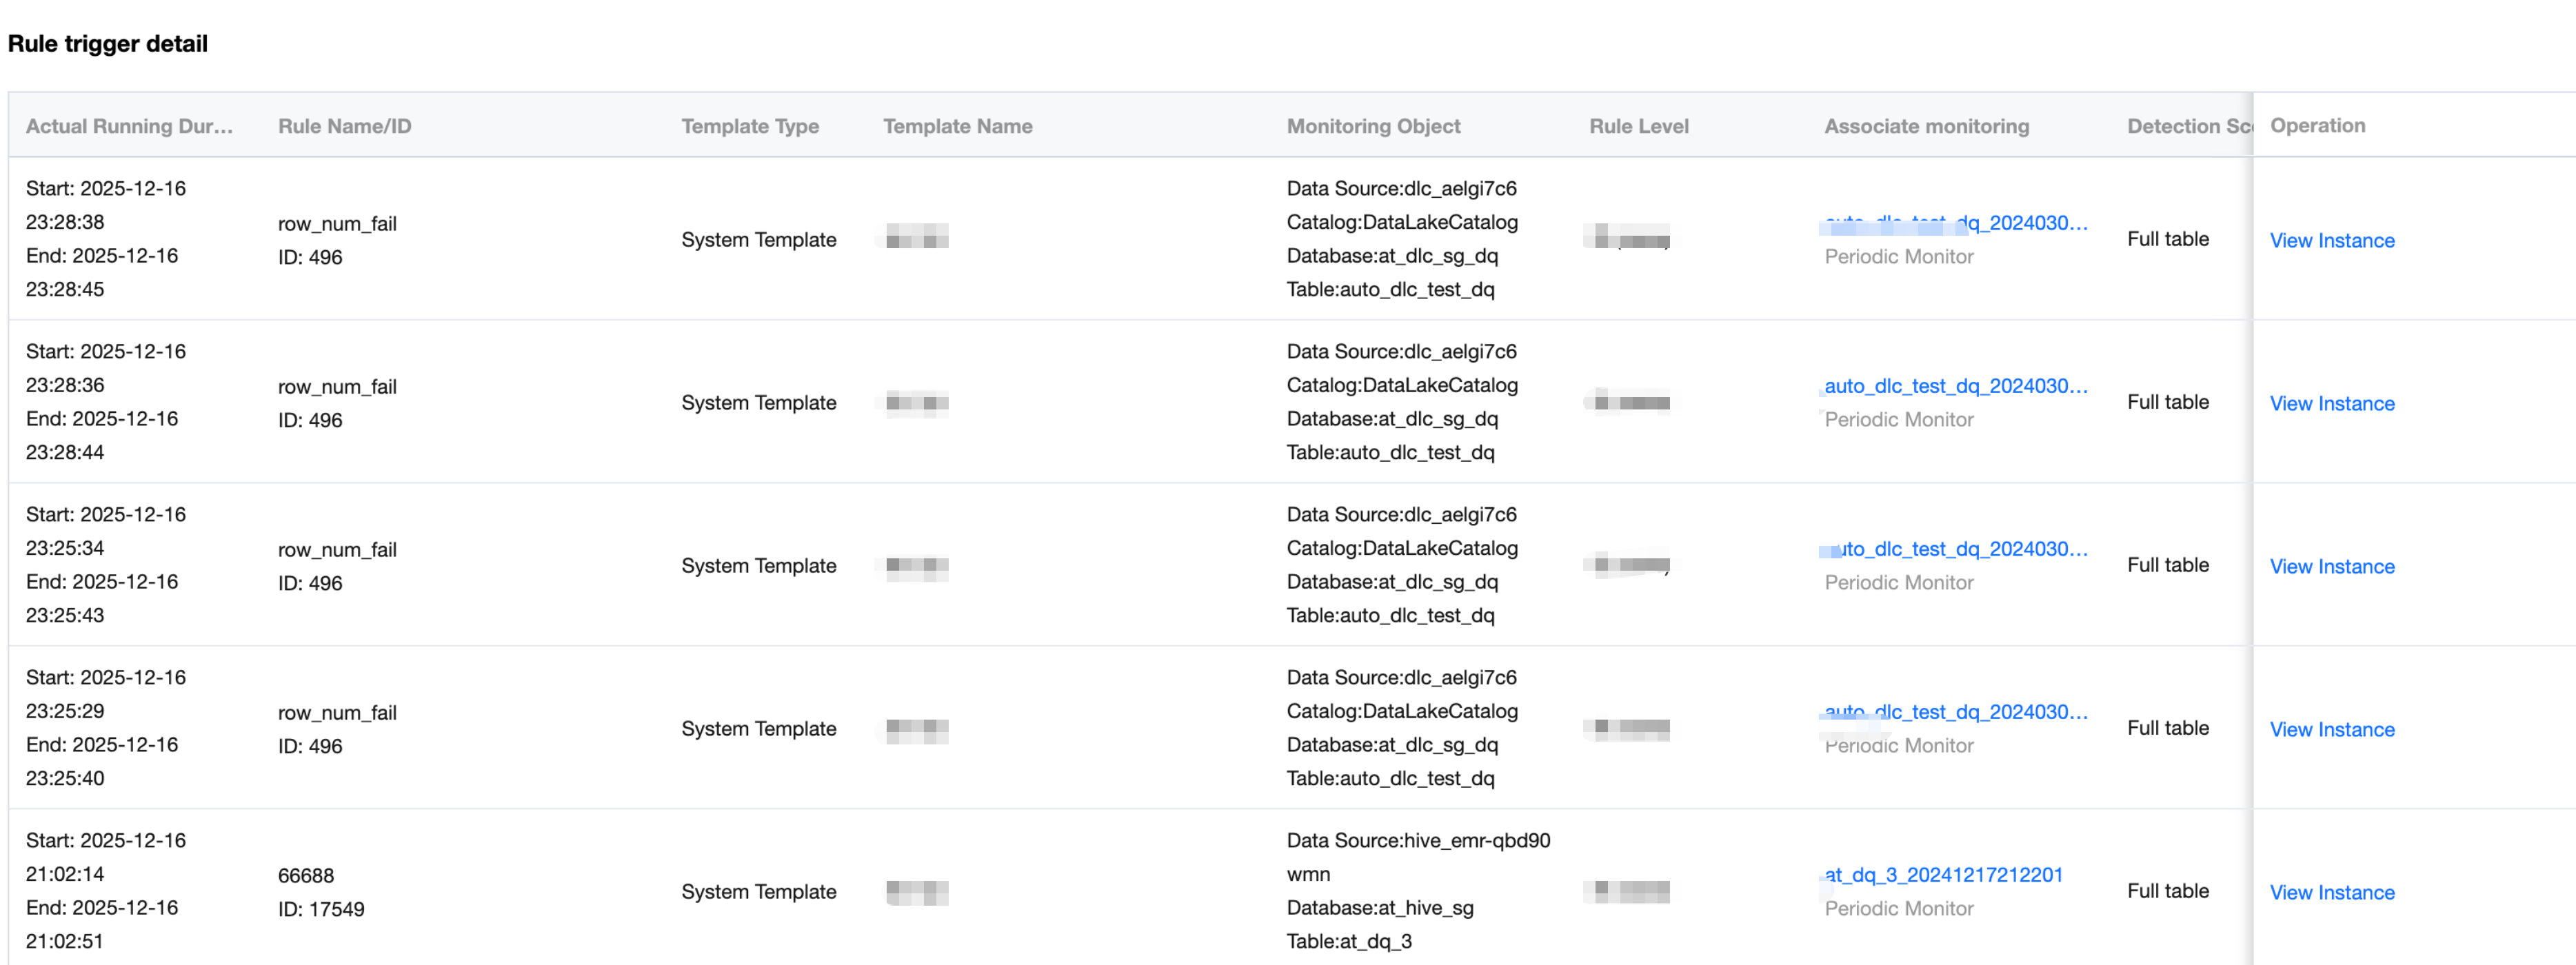Open View Instance for run started 23:25:29
The height and width of the screenshot is (965, 2576).
[2331, 729]
